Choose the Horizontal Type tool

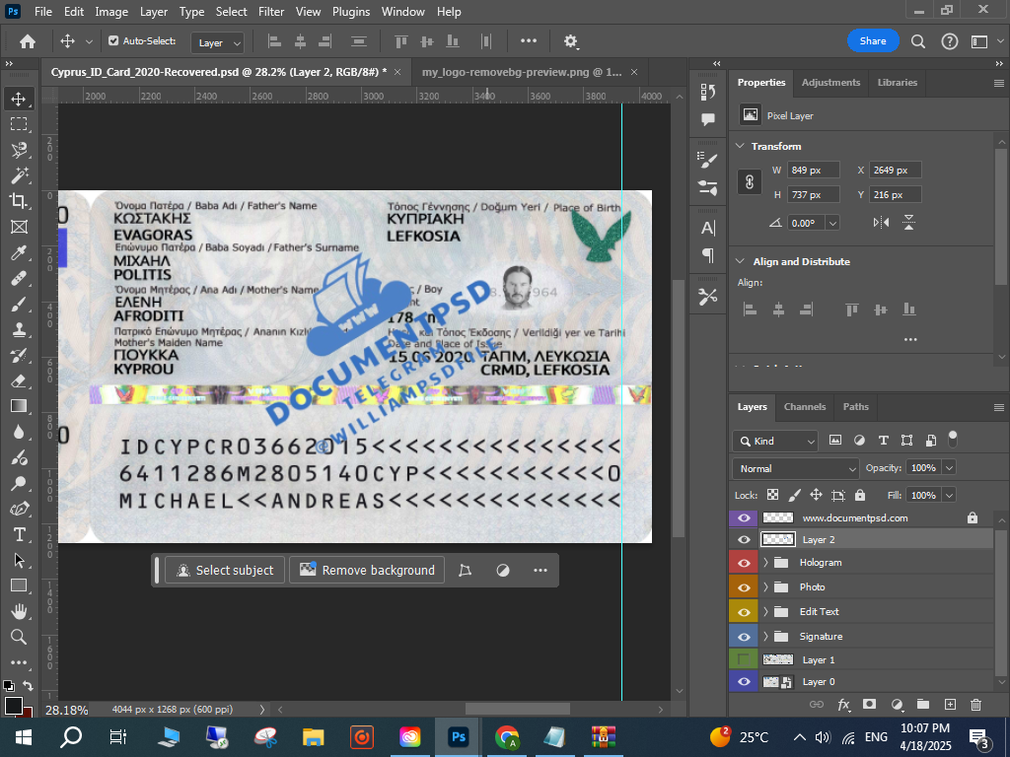click(19, 534)
